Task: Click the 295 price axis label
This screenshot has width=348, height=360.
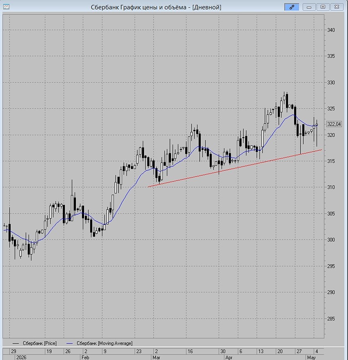Action: pyautogui.click(x=331, y=266)
